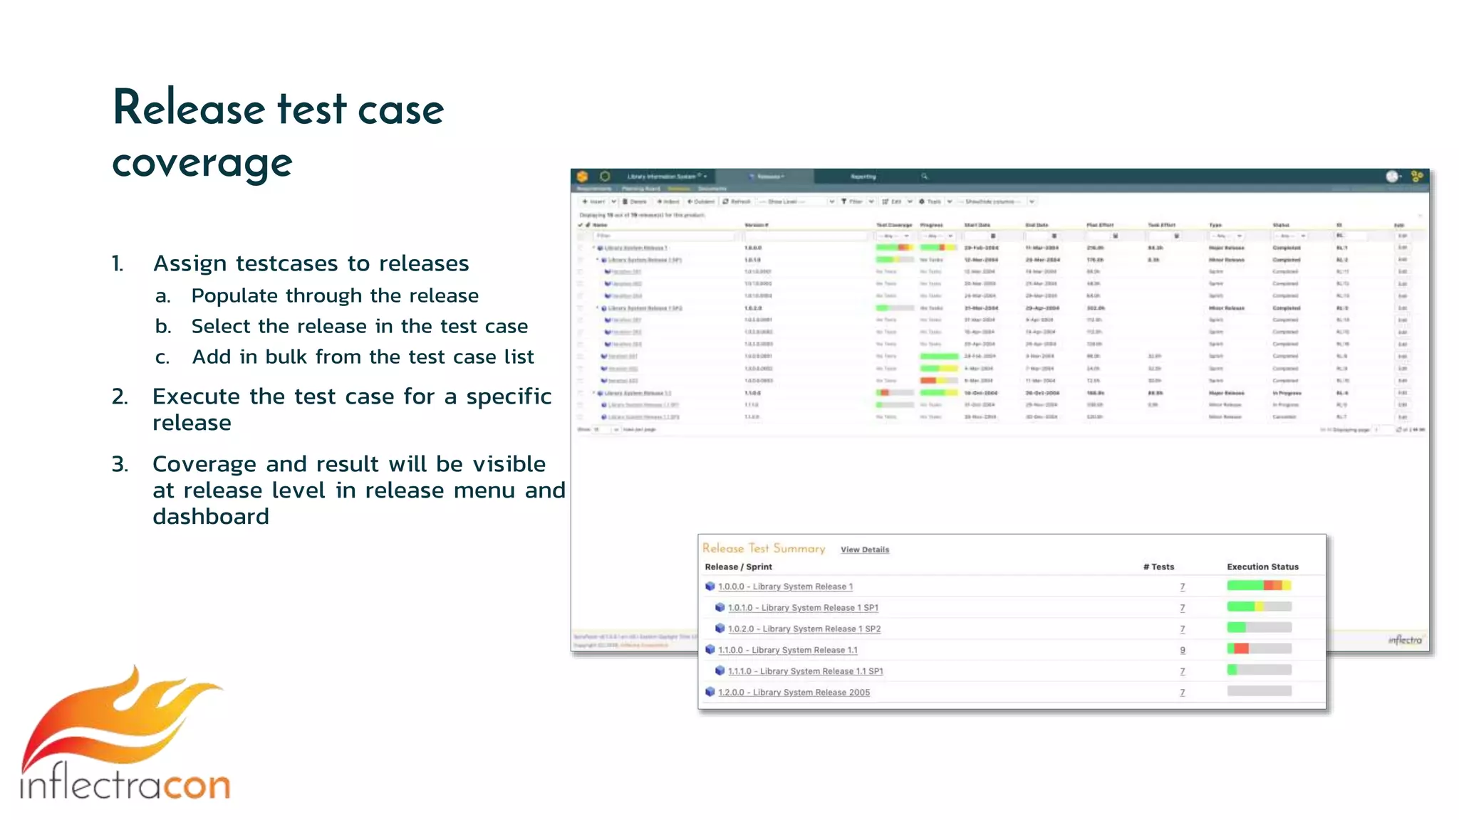Open the Show/hide columns dropdown
Image resolution: width=1459 pixels, height=820 pixels.
click(996, 201)
